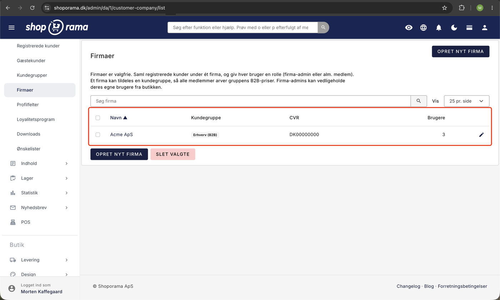The height and width of the screenshot is (300, 500).
Task: Select Firmaer in sidebar
Action: (x=40, y=90)
